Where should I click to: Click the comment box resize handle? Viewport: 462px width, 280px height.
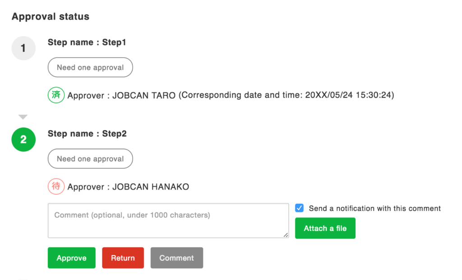(286, 234)
